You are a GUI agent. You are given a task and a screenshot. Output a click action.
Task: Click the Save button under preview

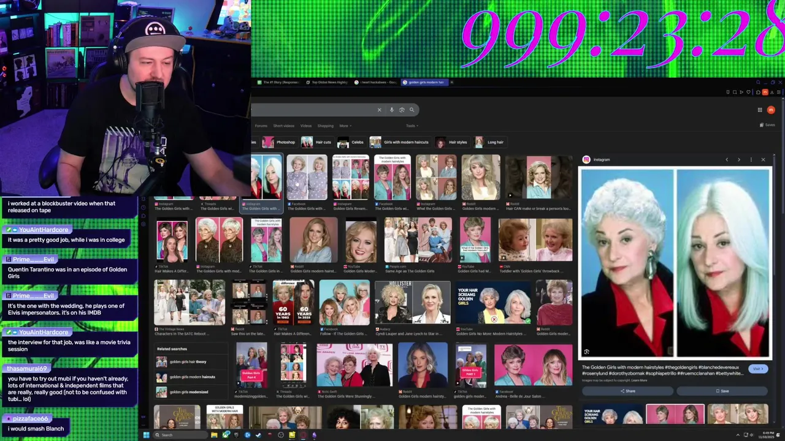722,391
